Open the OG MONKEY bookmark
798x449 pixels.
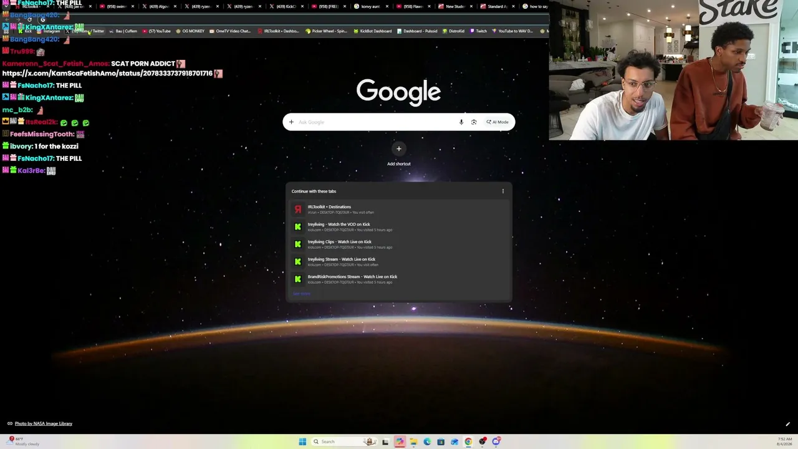pos(190,31)
